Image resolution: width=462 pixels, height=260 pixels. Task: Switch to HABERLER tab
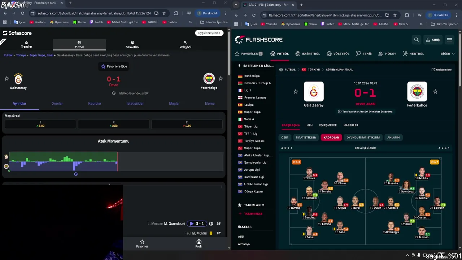351,125
